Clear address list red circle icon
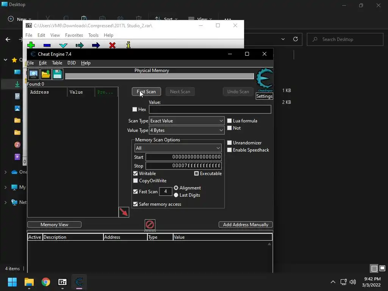Viewport: 388px width, 291px height. 150,225
